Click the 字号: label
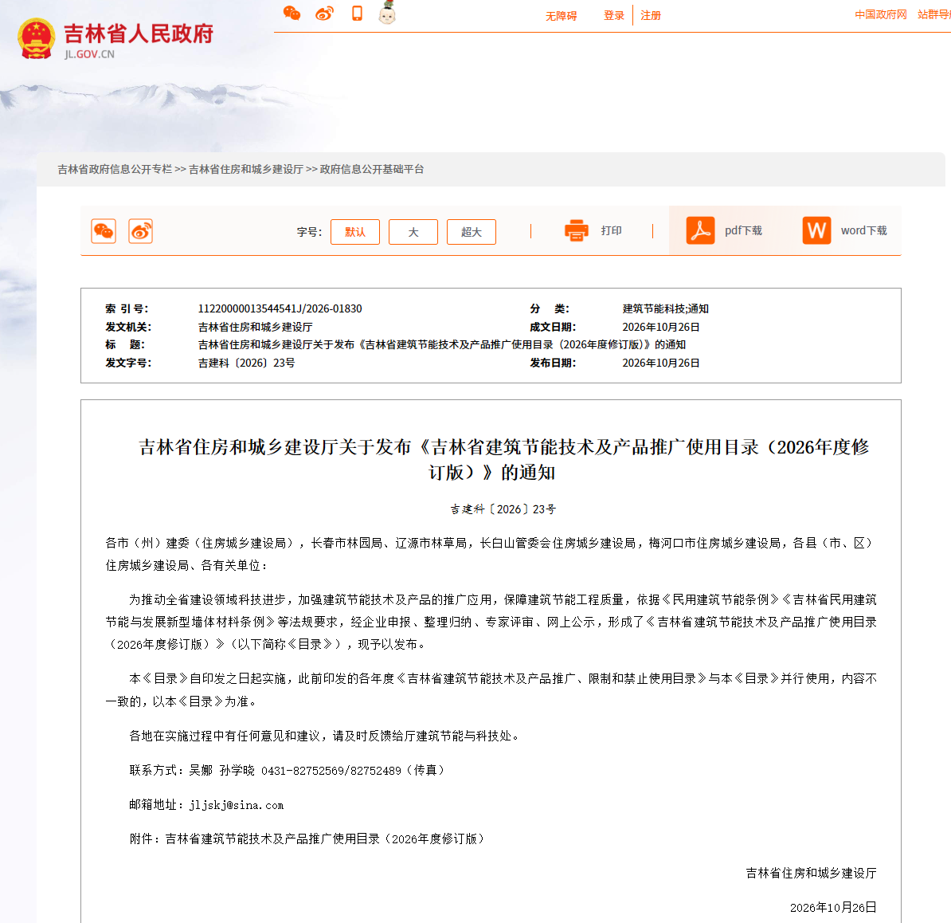The image size is (951, 923). pyautogui.click(x=309, y=232)
